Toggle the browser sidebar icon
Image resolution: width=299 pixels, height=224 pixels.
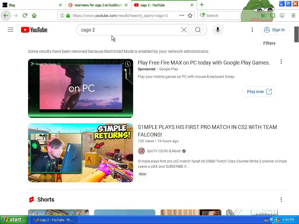point(273,15)
